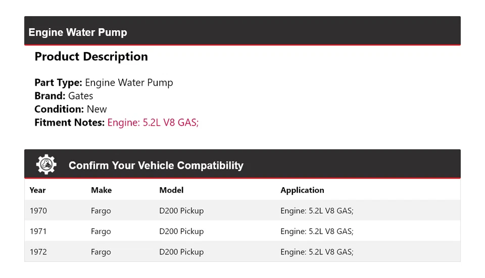Click D200 Pickup in the 1971 row

[181, 232]
